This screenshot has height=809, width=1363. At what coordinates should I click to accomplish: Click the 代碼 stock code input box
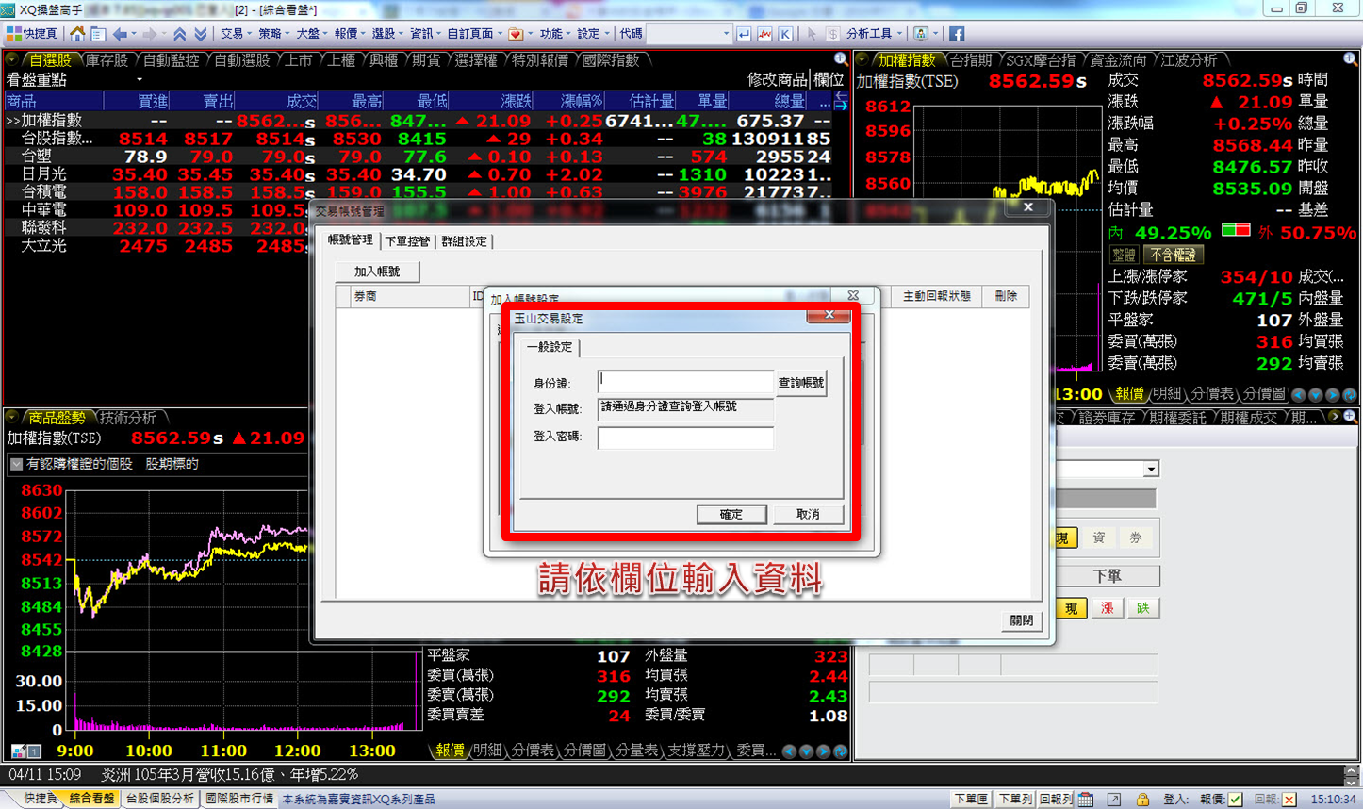689,34
